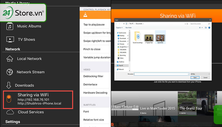Screen dimensions: 222x127
Task: Click the Open button in dialog
Action: [195, 78]
